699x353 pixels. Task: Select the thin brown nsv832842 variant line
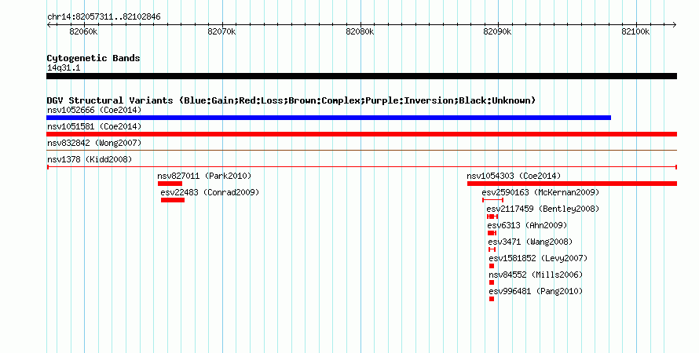pyautogui.click(x=361, y=151)
